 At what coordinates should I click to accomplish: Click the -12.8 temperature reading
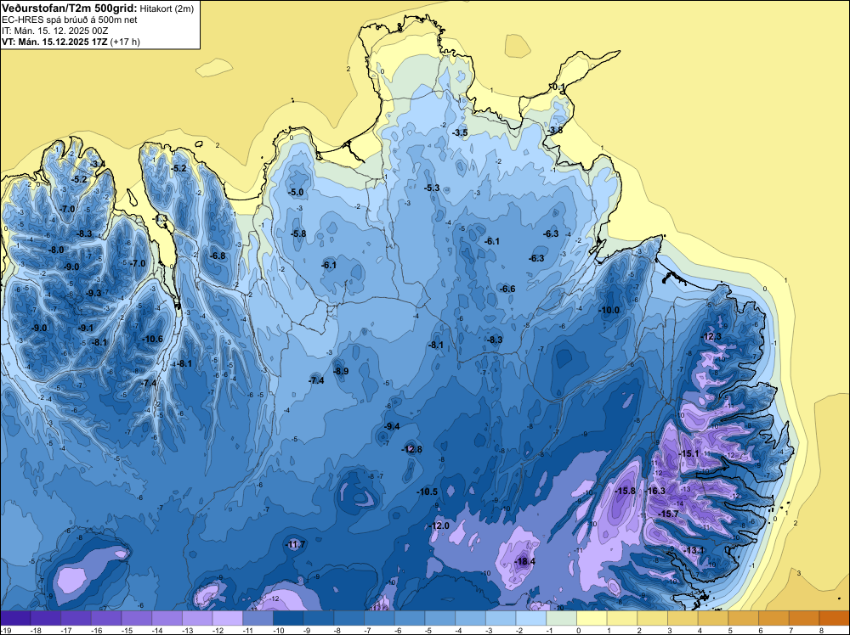(411, 449)
